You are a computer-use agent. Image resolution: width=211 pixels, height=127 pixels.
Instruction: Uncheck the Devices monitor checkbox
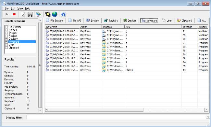coord(6,39)
